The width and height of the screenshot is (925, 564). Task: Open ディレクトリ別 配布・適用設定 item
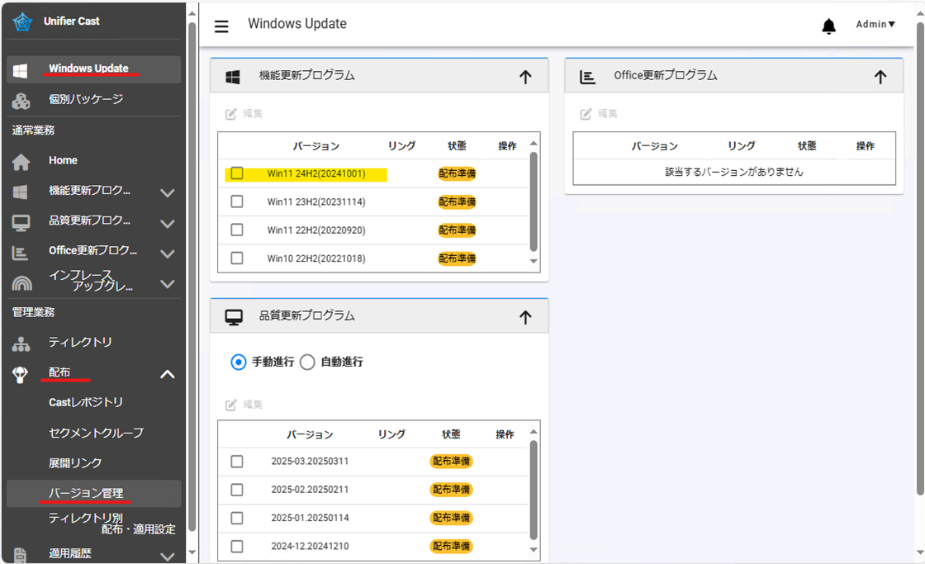[x=112, y=524]
